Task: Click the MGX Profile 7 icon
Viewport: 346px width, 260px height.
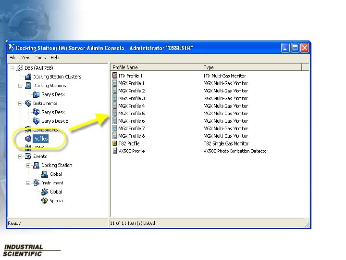Action: [115, 128]
